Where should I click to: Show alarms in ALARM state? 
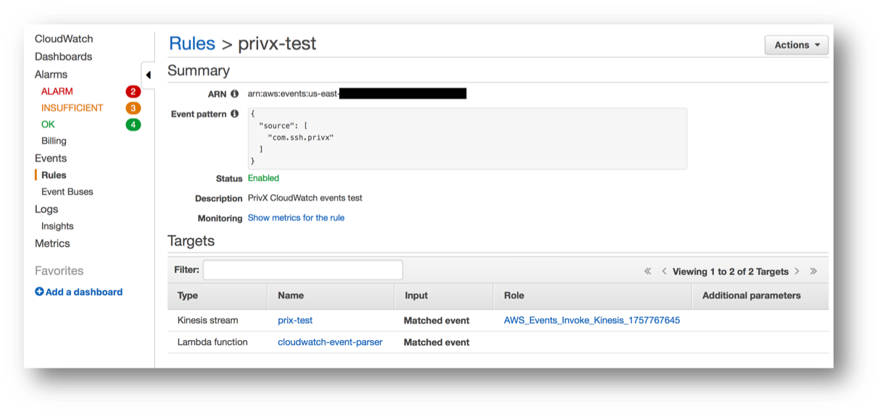click(x=57, y=91)
